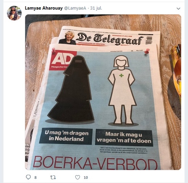Viewport: 188px width, 183px height.
Task: Like the tweet with the heart icon
Action: [x=77, y=178]
